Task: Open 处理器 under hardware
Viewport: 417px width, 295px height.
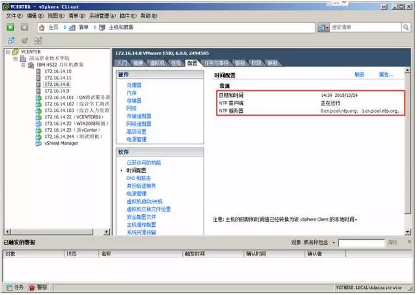Action: click(134, 85)
